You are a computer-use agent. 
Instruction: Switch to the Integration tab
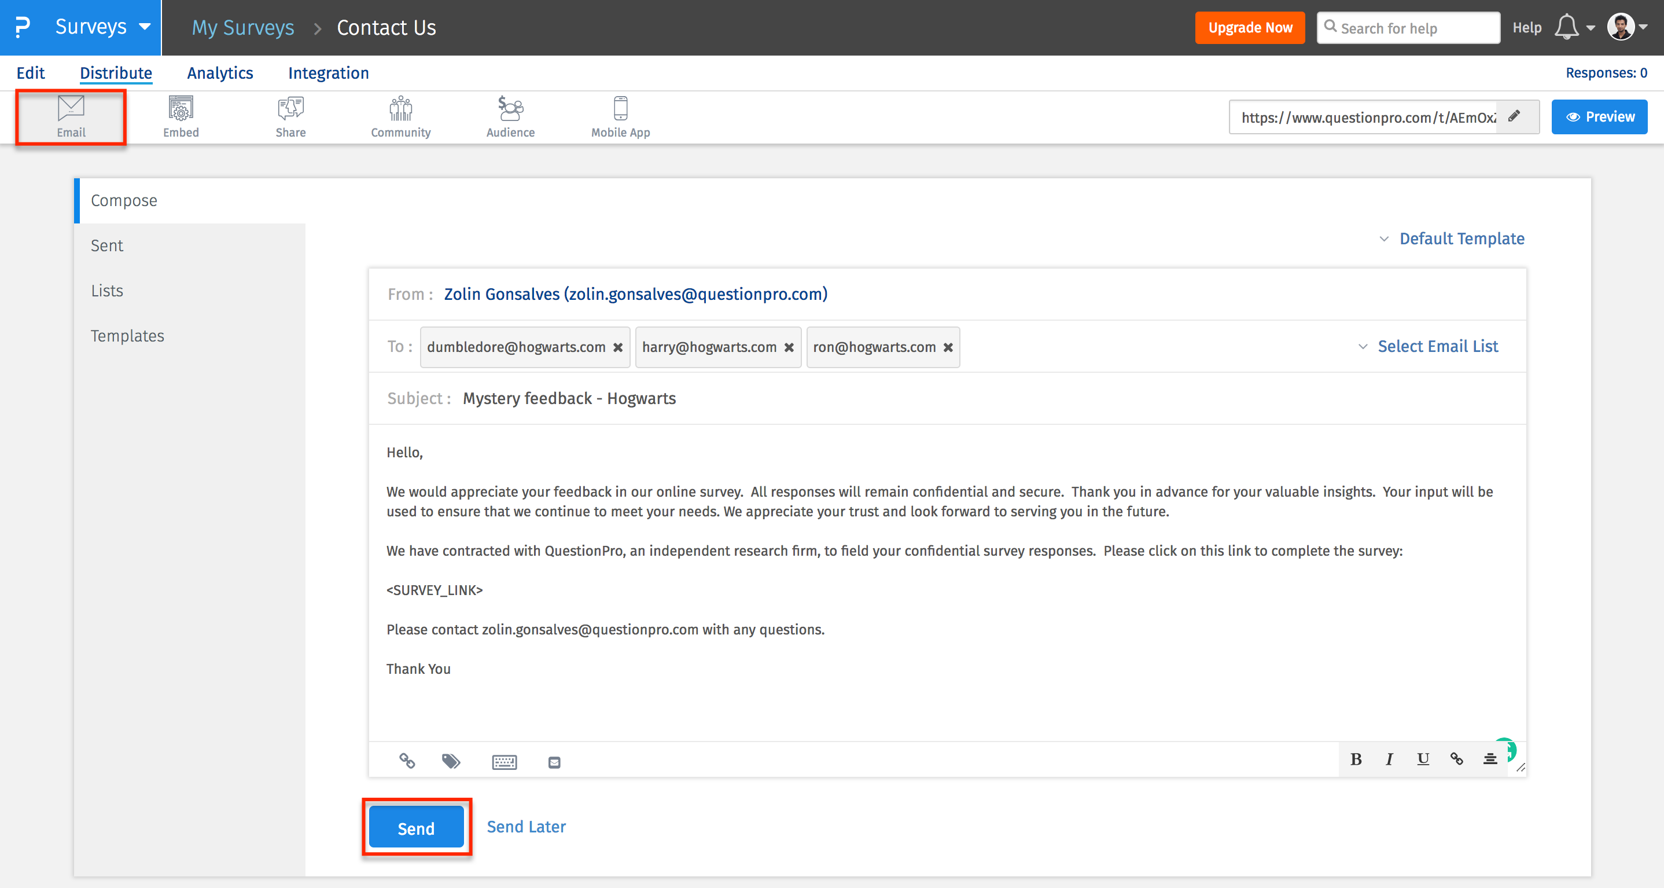(x=328, y=73)
